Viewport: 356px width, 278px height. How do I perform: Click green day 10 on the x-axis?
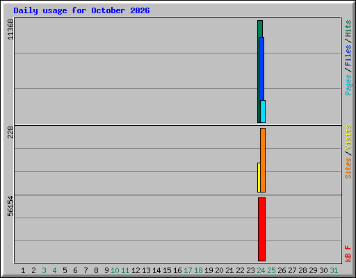(x=115, y=270)
